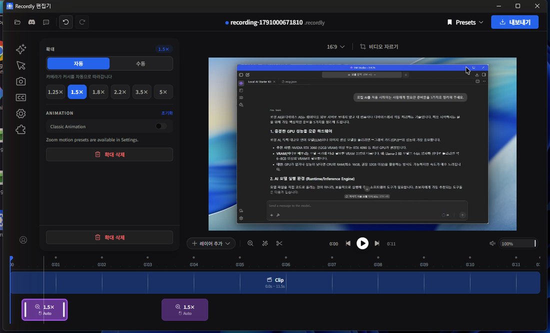Open the sparkle effects sidebar panel
The height and width of the screenshot is (333, 550).
20,49
